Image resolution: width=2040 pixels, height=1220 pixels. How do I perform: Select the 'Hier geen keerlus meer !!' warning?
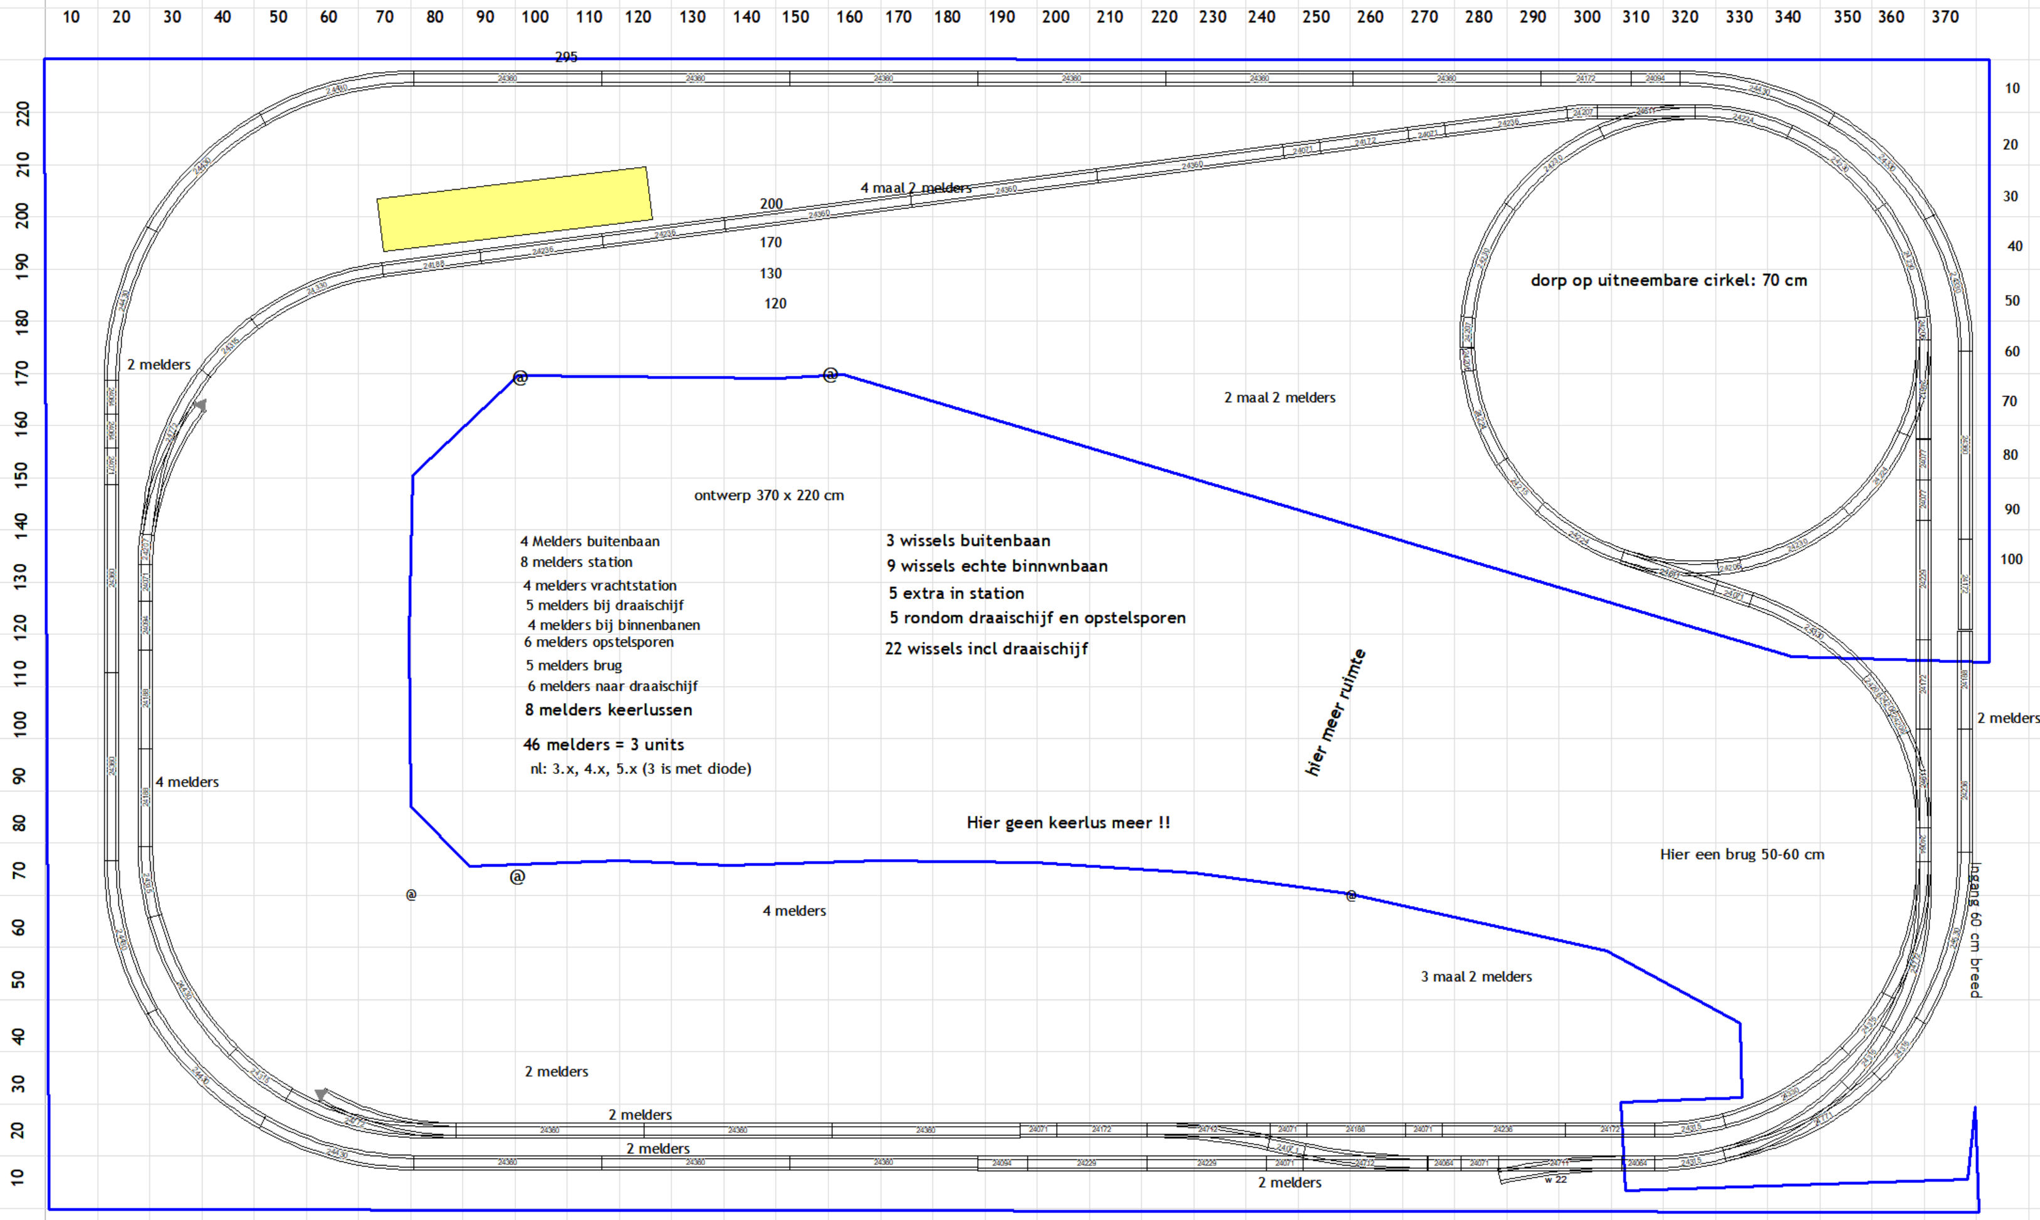click(1068, 823)
